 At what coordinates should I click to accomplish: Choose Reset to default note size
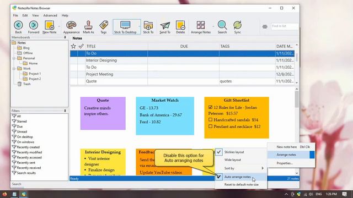click(x=241, y=185)
